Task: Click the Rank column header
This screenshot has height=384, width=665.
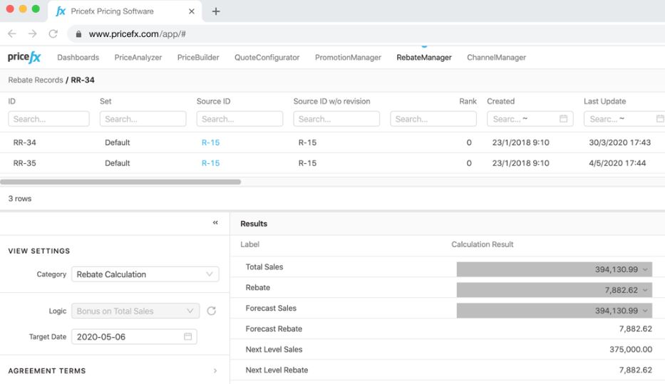Action: (x=468, y=101)
